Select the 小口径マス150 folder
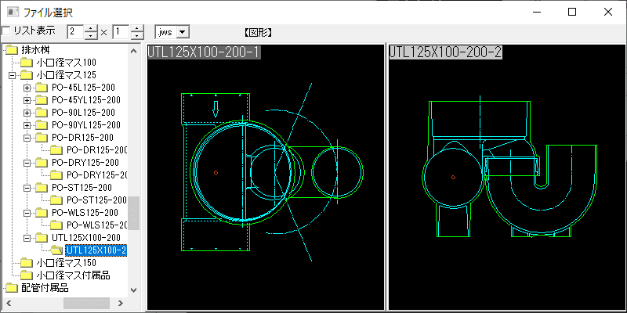 click(x=66, y=263)
